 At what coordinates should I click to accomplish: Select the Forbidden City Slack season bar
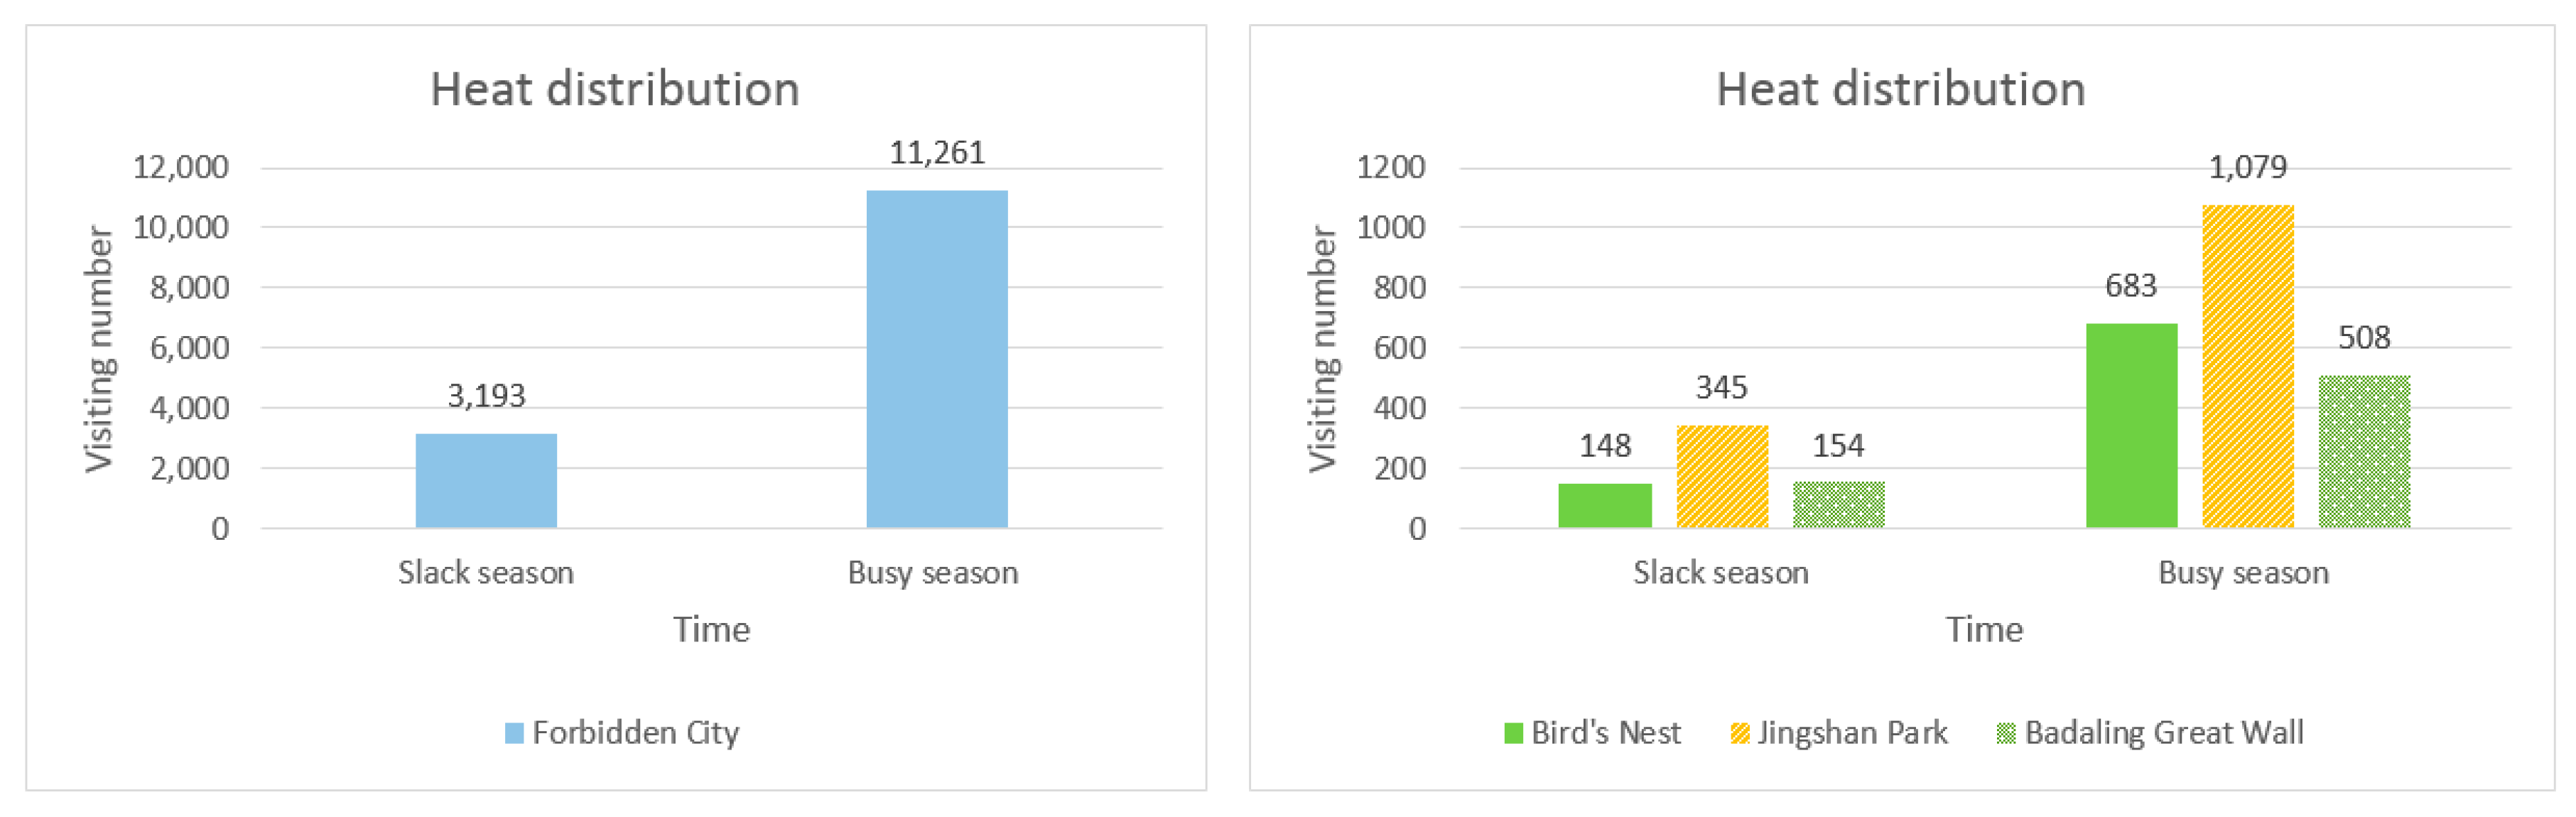pyautogui.click(x=486, y=480)
